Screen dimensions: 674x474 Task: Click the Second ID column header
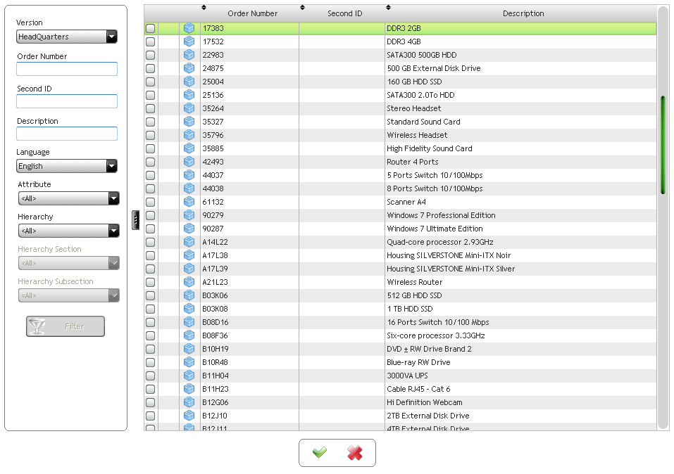point(344,13)
